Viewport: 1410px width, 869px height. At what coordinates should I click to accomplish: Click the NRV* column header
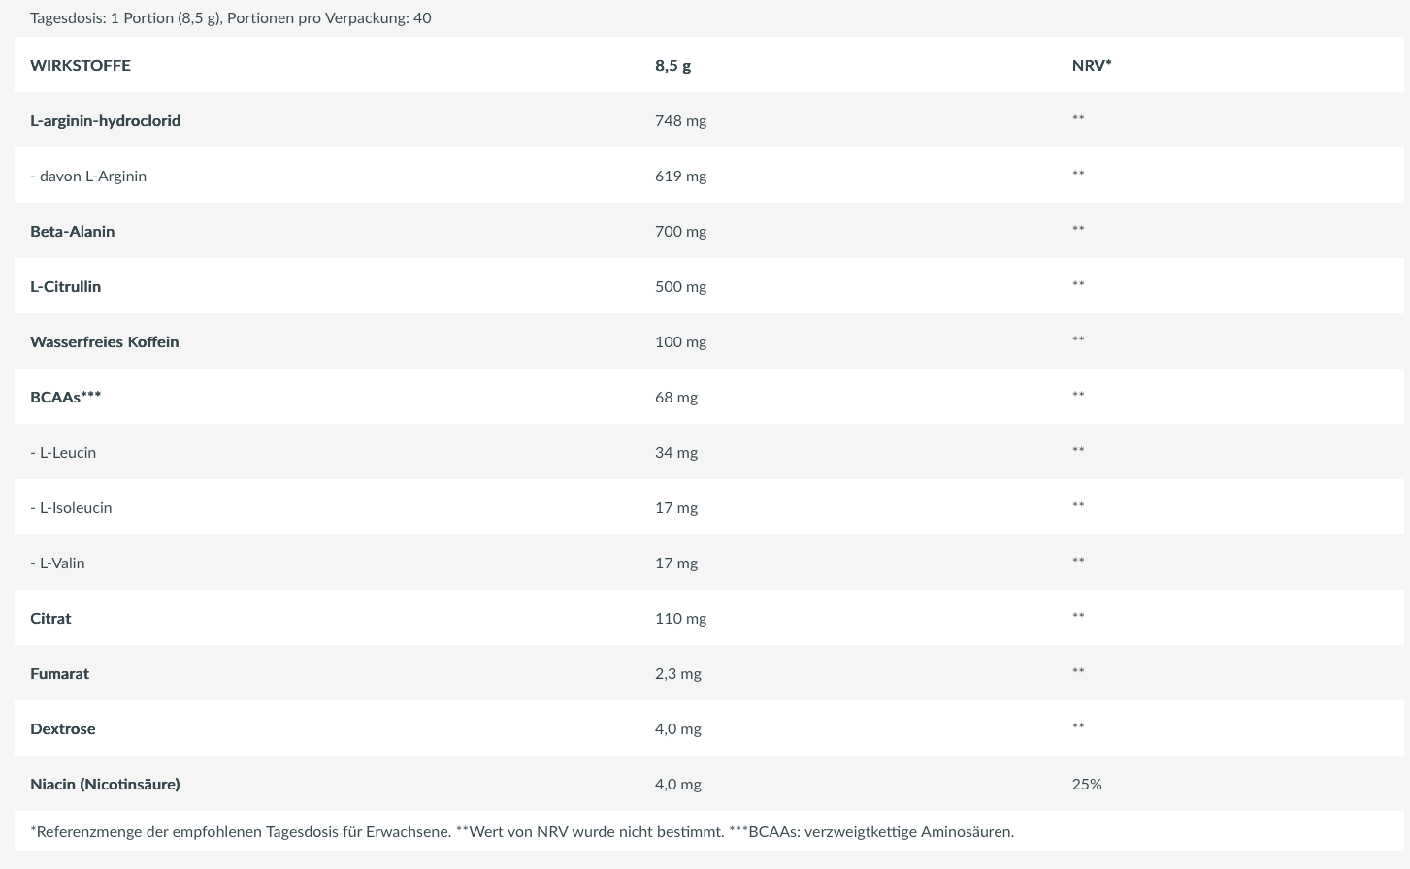coord(1092,65)
